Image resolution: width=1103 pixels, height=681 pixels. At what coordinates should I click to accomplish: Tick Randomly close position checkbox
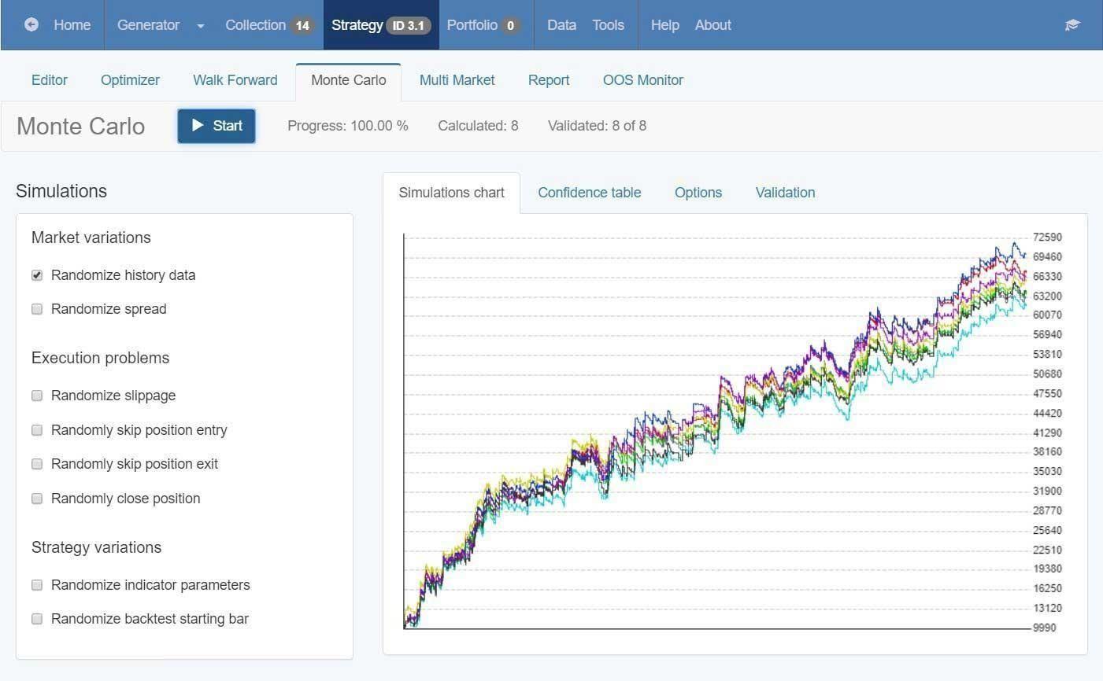(37, 499)
